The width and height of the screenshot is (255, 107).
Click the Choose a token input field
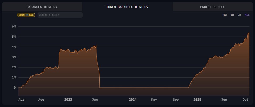pos(60,15)
